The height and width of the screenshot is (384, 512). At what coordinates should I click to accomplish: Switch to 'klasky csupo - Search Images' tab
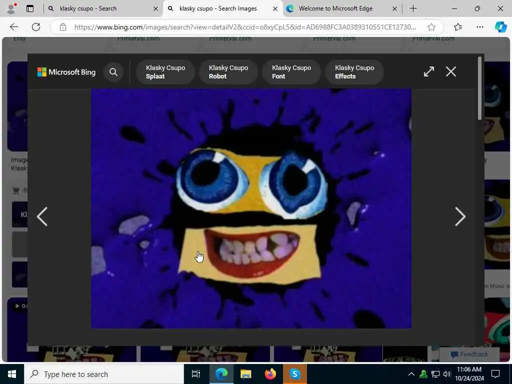223,8
